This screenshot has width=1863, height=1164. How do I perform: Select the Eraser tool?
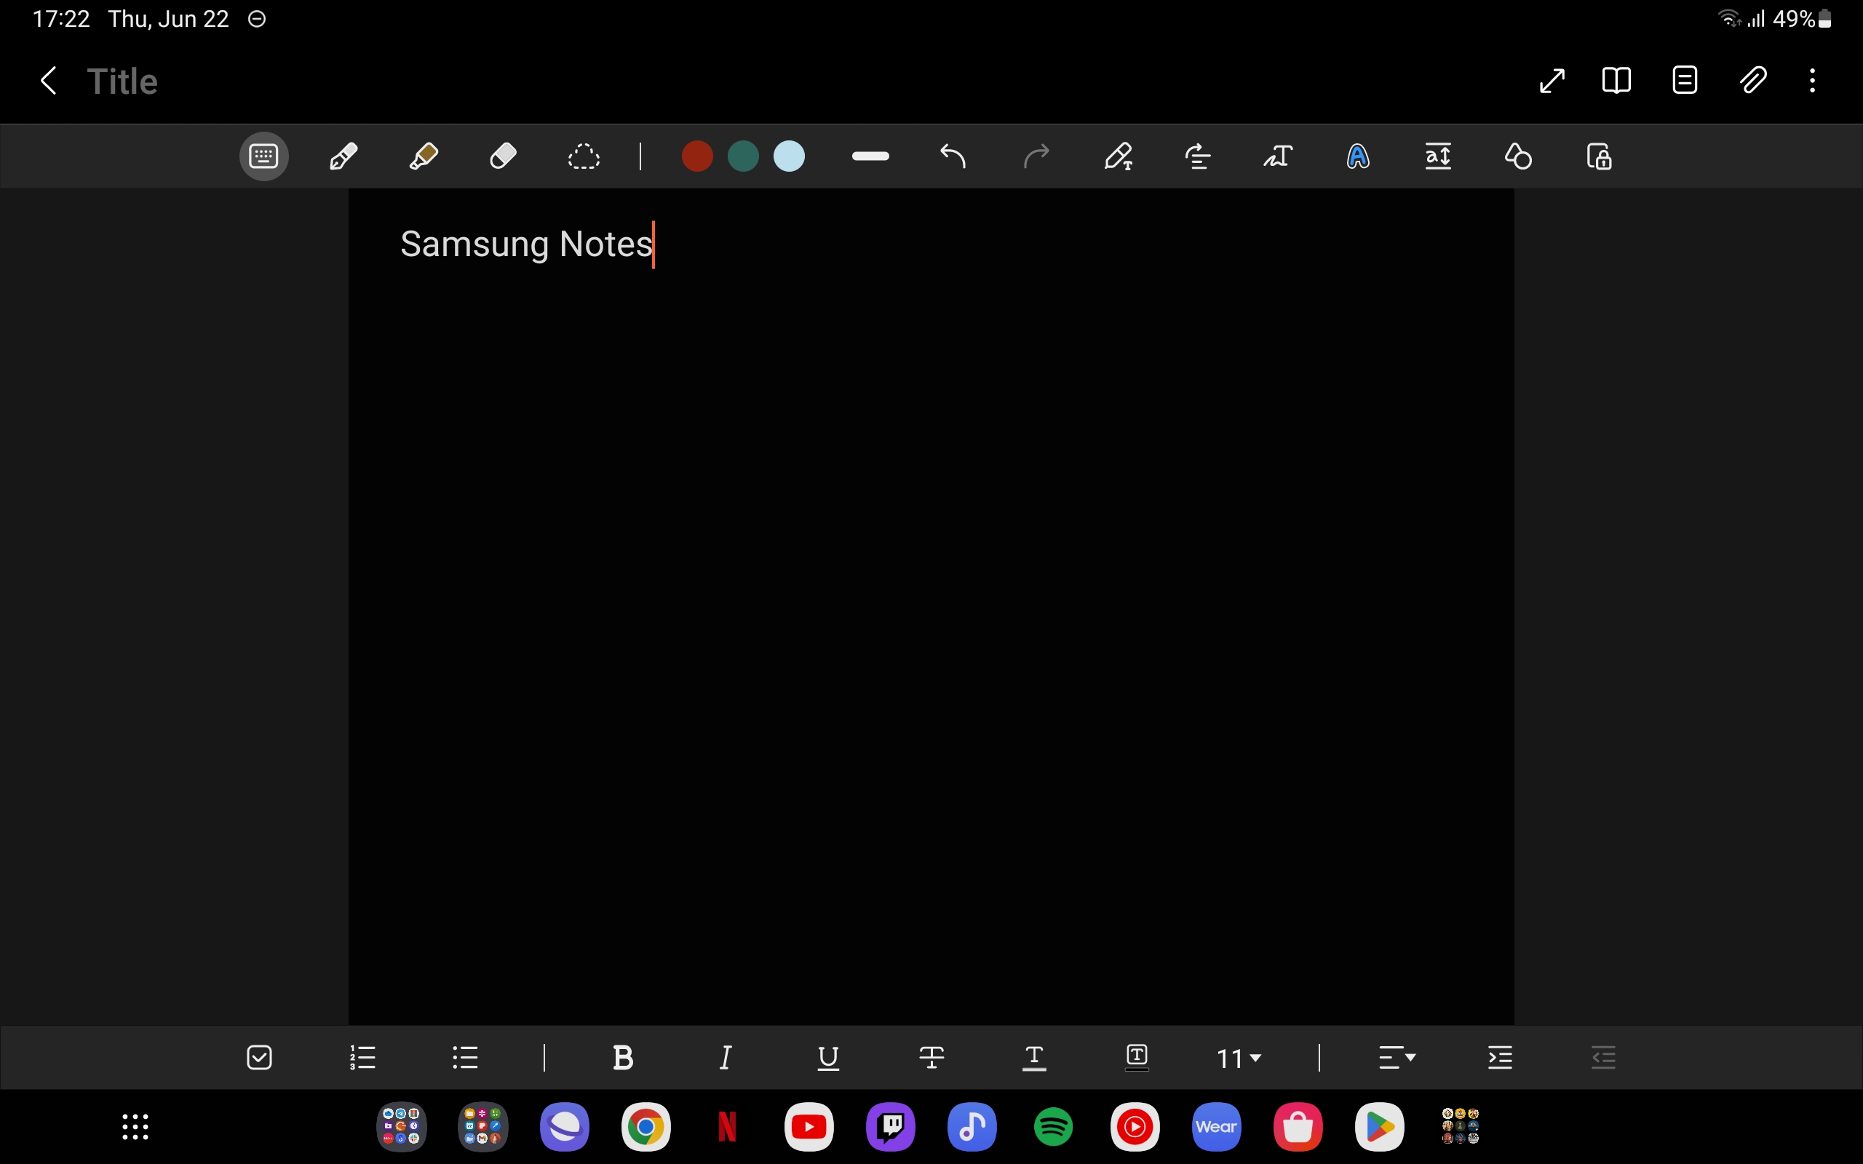(504, 156)
